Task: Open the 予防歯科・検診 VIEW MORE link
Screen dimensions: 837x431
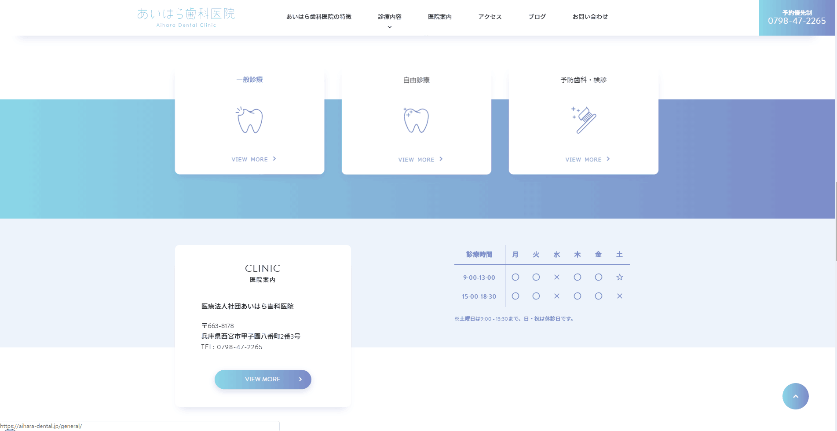Action: (x=588, y=160)
